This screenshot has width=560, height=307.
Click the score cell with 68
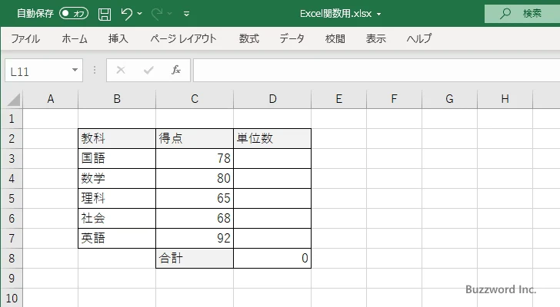point(195,218)
